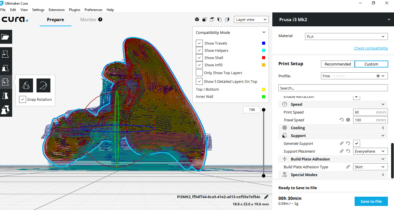Click the pencil icon to rename the print job

click(266, 197)
